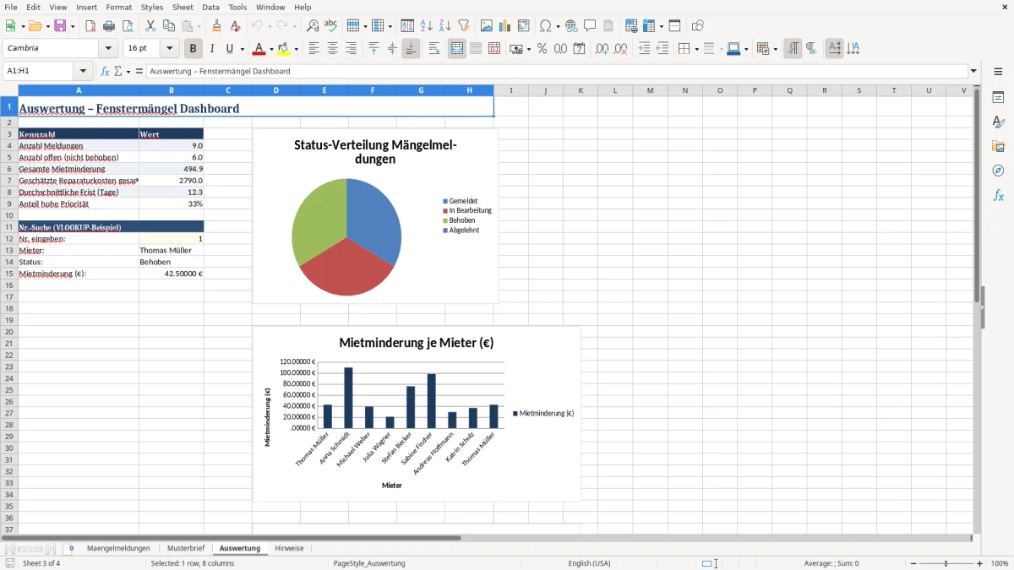Adjust the zoom slider in status bar
Image resolution: width=1014 pixels, height=570 pixels.
(x=946, y=563)
